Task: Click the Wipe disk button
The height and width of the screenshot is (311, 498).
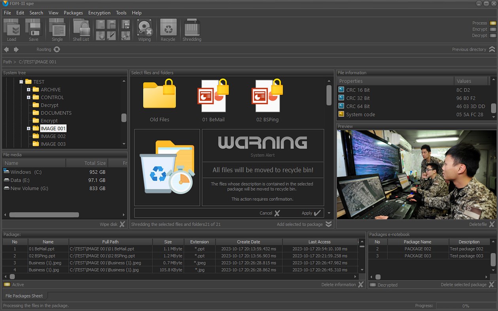Action: point(112,224)
